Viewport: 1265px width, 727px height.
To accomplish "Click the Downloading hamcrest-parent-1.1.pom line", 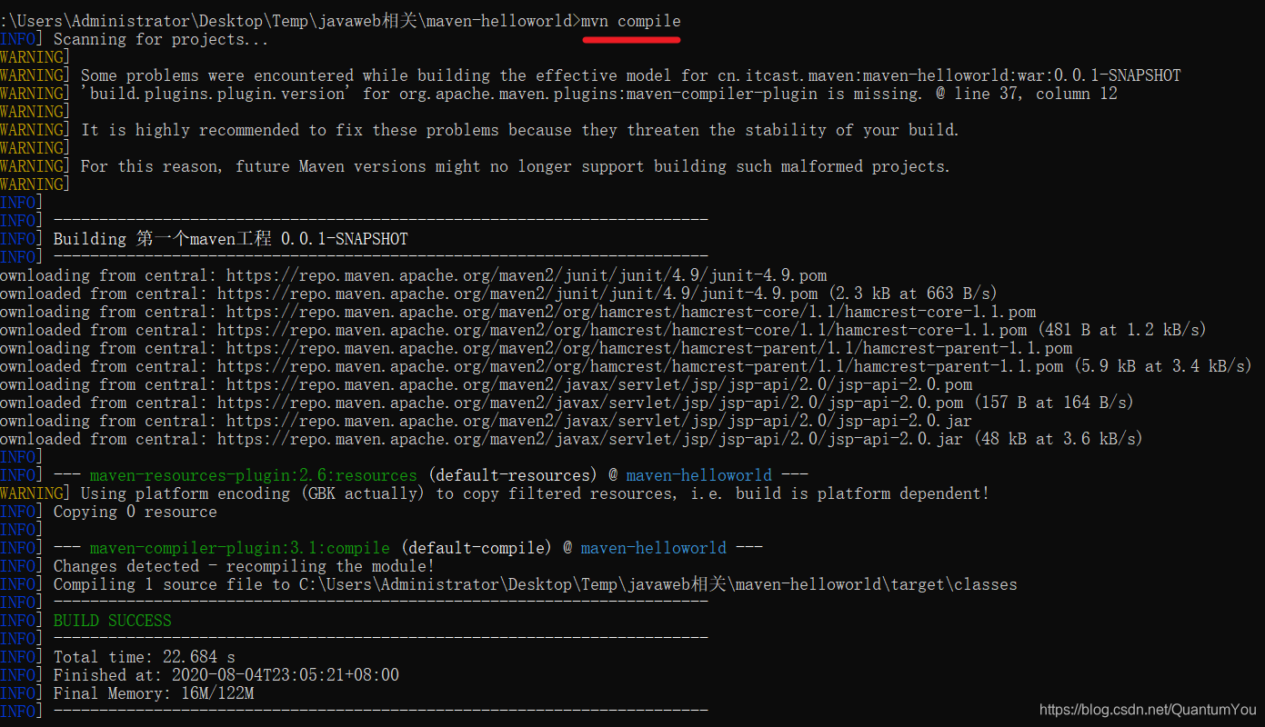I will tap(537, 348).
